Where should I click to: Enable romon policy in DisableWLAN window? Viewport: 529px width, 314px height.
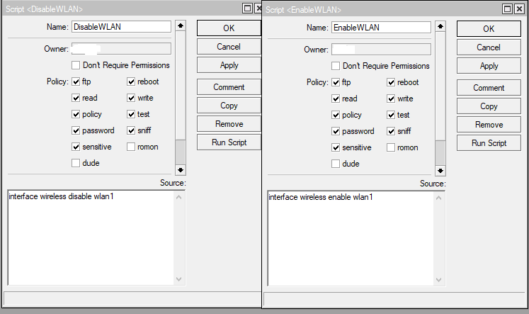click(131, 147)
